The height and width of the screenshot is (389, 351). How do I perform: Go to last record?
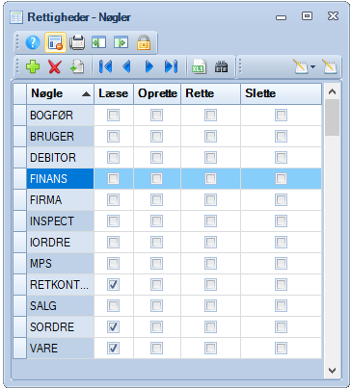(x=171, y=66)
